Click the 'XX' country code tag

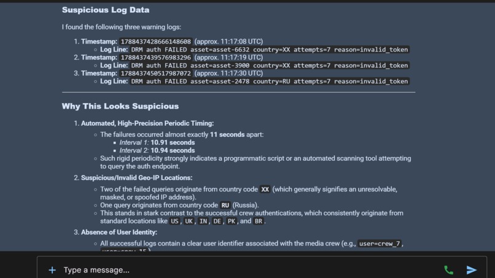point(265,190)
